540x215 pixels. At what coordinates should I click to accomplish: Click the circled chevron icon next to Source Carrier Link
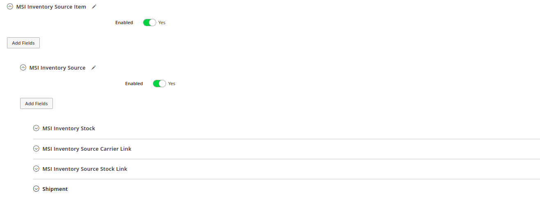tap(36, 149)
